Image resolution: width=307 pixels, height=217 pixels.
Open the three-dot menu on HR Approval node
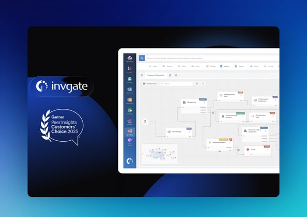pyautogui.click(x=205, y=103)
